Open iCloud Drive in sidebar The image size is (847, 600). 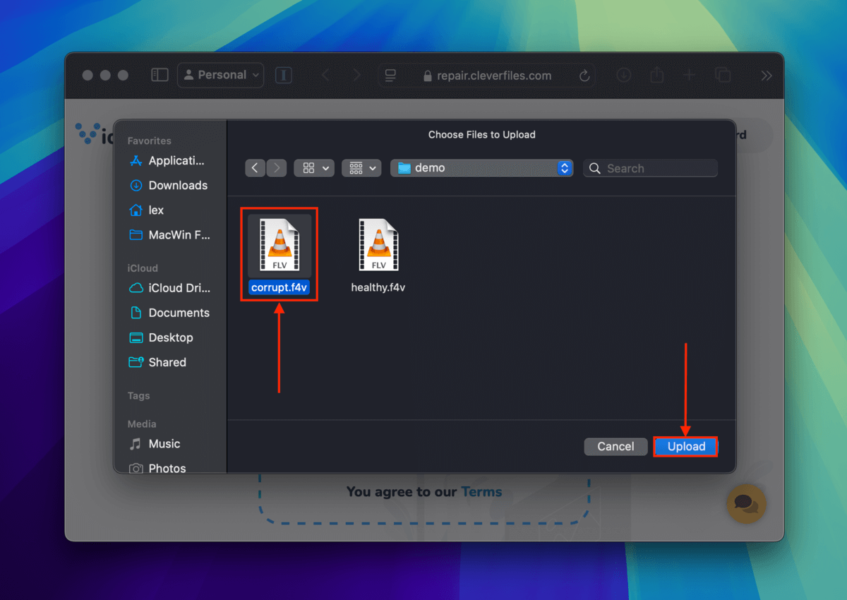(x=169, y=288)
